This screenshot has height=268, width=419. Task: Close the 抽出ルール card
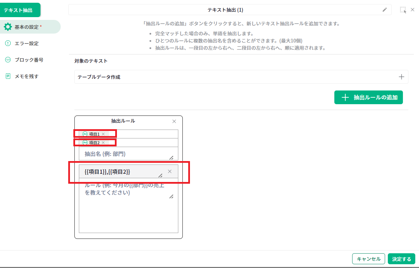pos(174,121)
